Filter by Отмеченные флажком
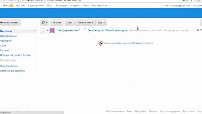The width and height of the screenshot is (202, 114). pyautogui.click(x=13, y=71)
